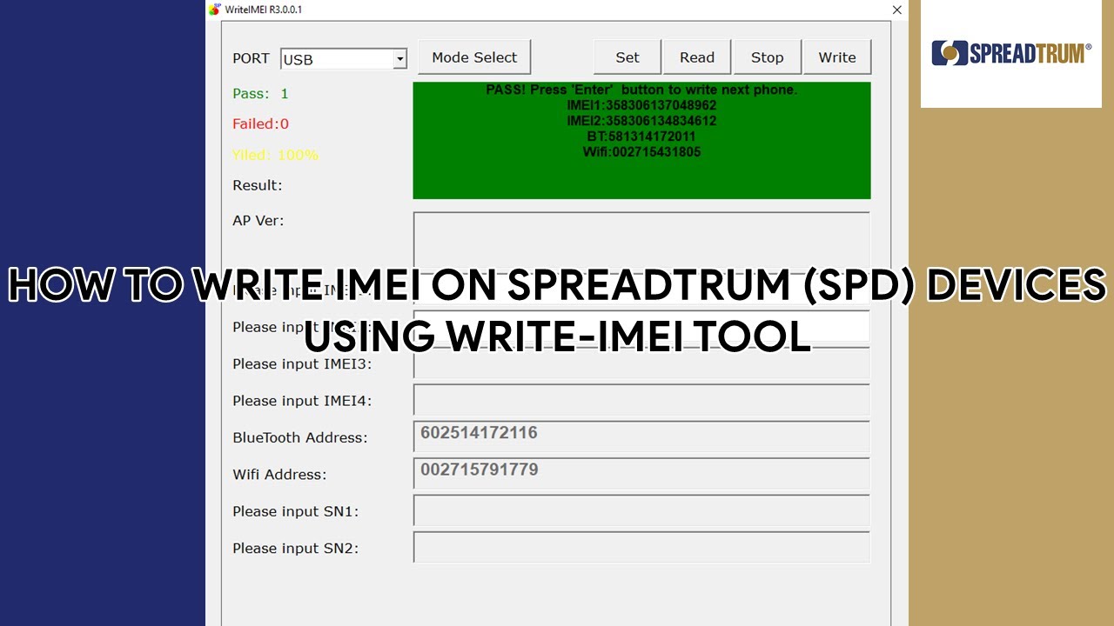This screenshot has width=1114, height=626.
Task: Click the BT:581314172011 result line
Action: click(641, 137)
